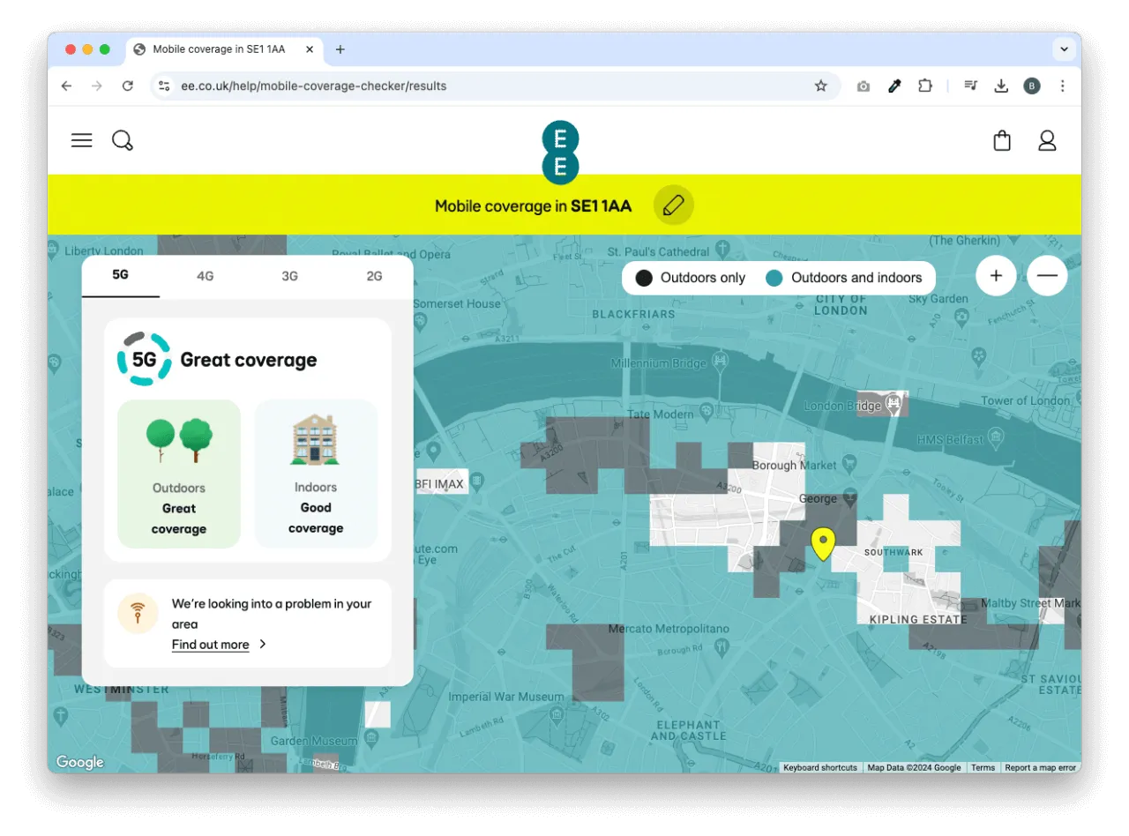
Task: Click the browser back arrow
Action: (66, 86)
